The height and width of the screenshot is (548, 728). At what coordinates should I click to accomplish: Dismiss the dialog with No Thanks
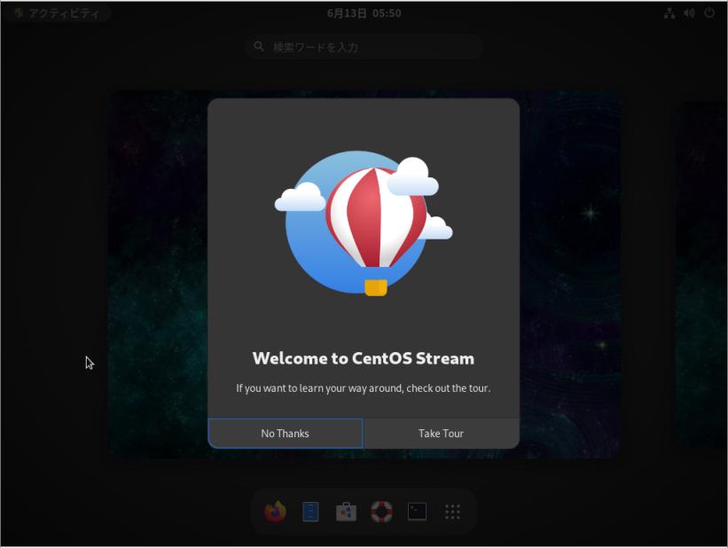284,433
